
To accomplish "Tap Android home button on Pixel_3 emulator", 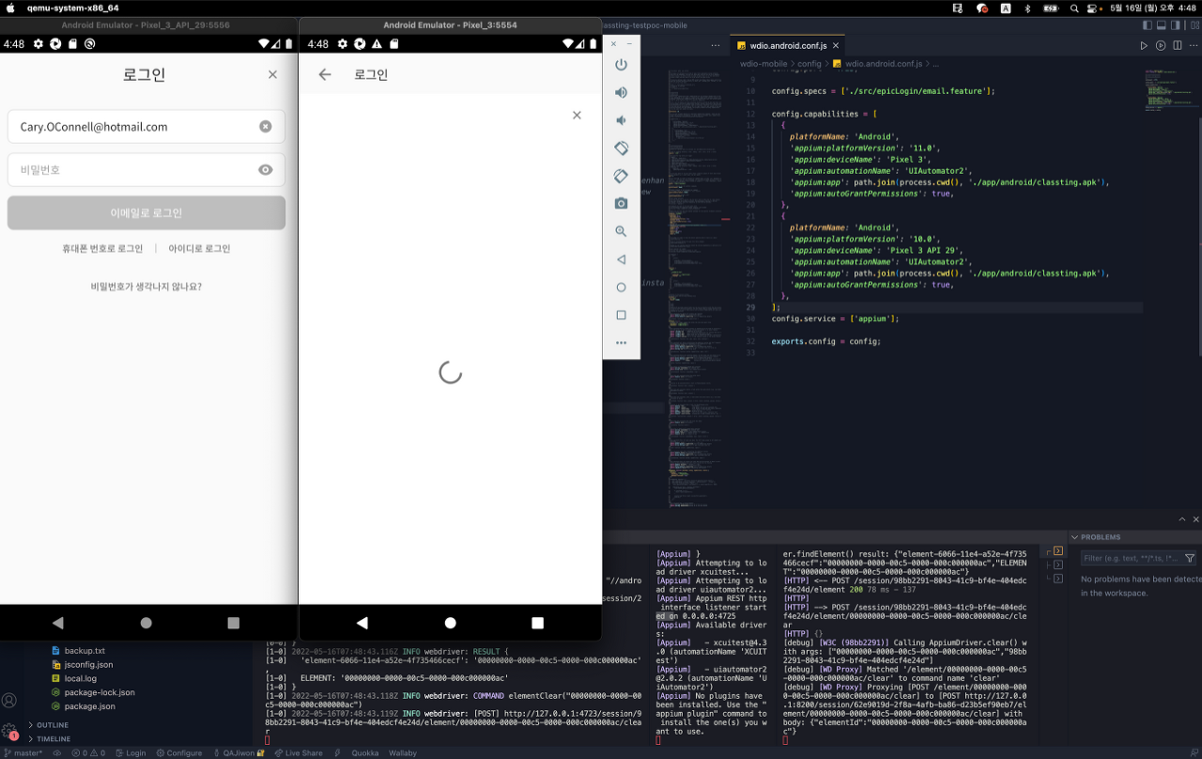I will pyautogui.click(x=451, y=623).
